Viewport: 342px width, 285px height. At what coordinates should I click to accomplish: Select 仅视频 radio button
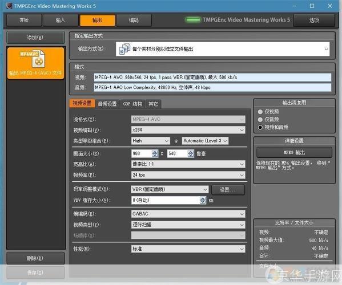(x=260, y=112)
